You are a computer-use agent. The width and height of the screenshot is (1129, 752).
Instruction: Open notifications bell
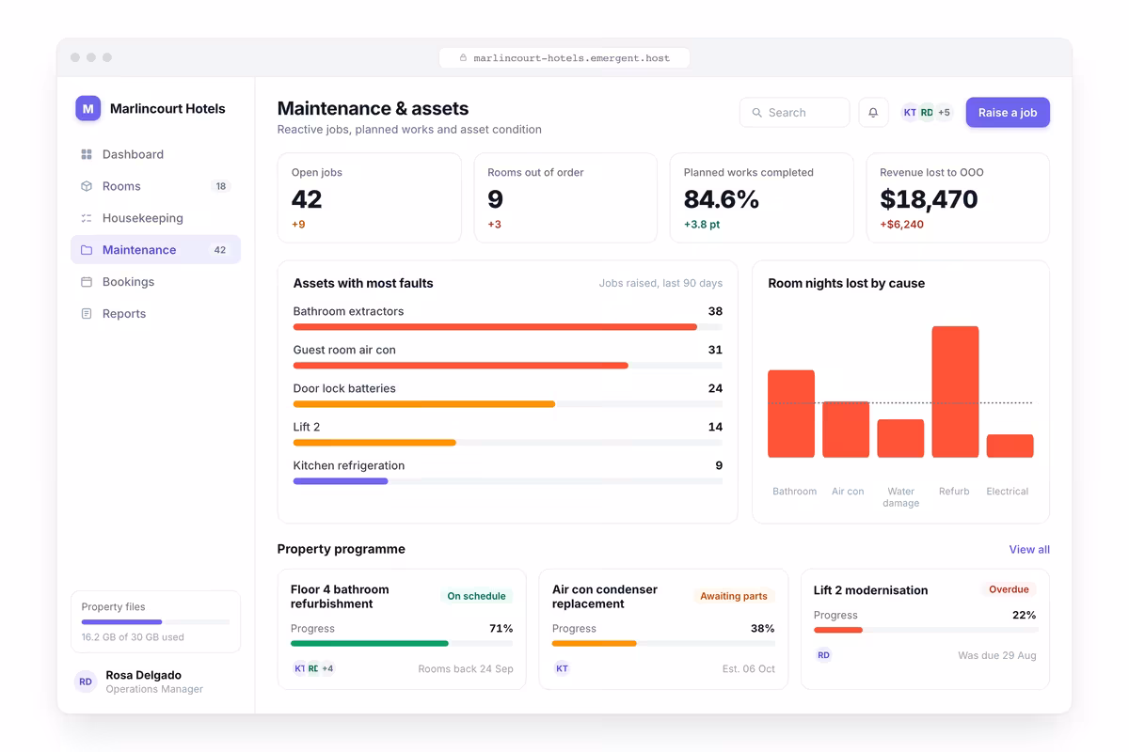[873, 113]
